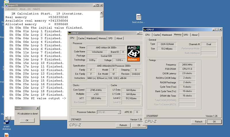Switch to Cache tab in CPU-Z CPU window
Screen dimensions: 230x137
tap(81, 38)
